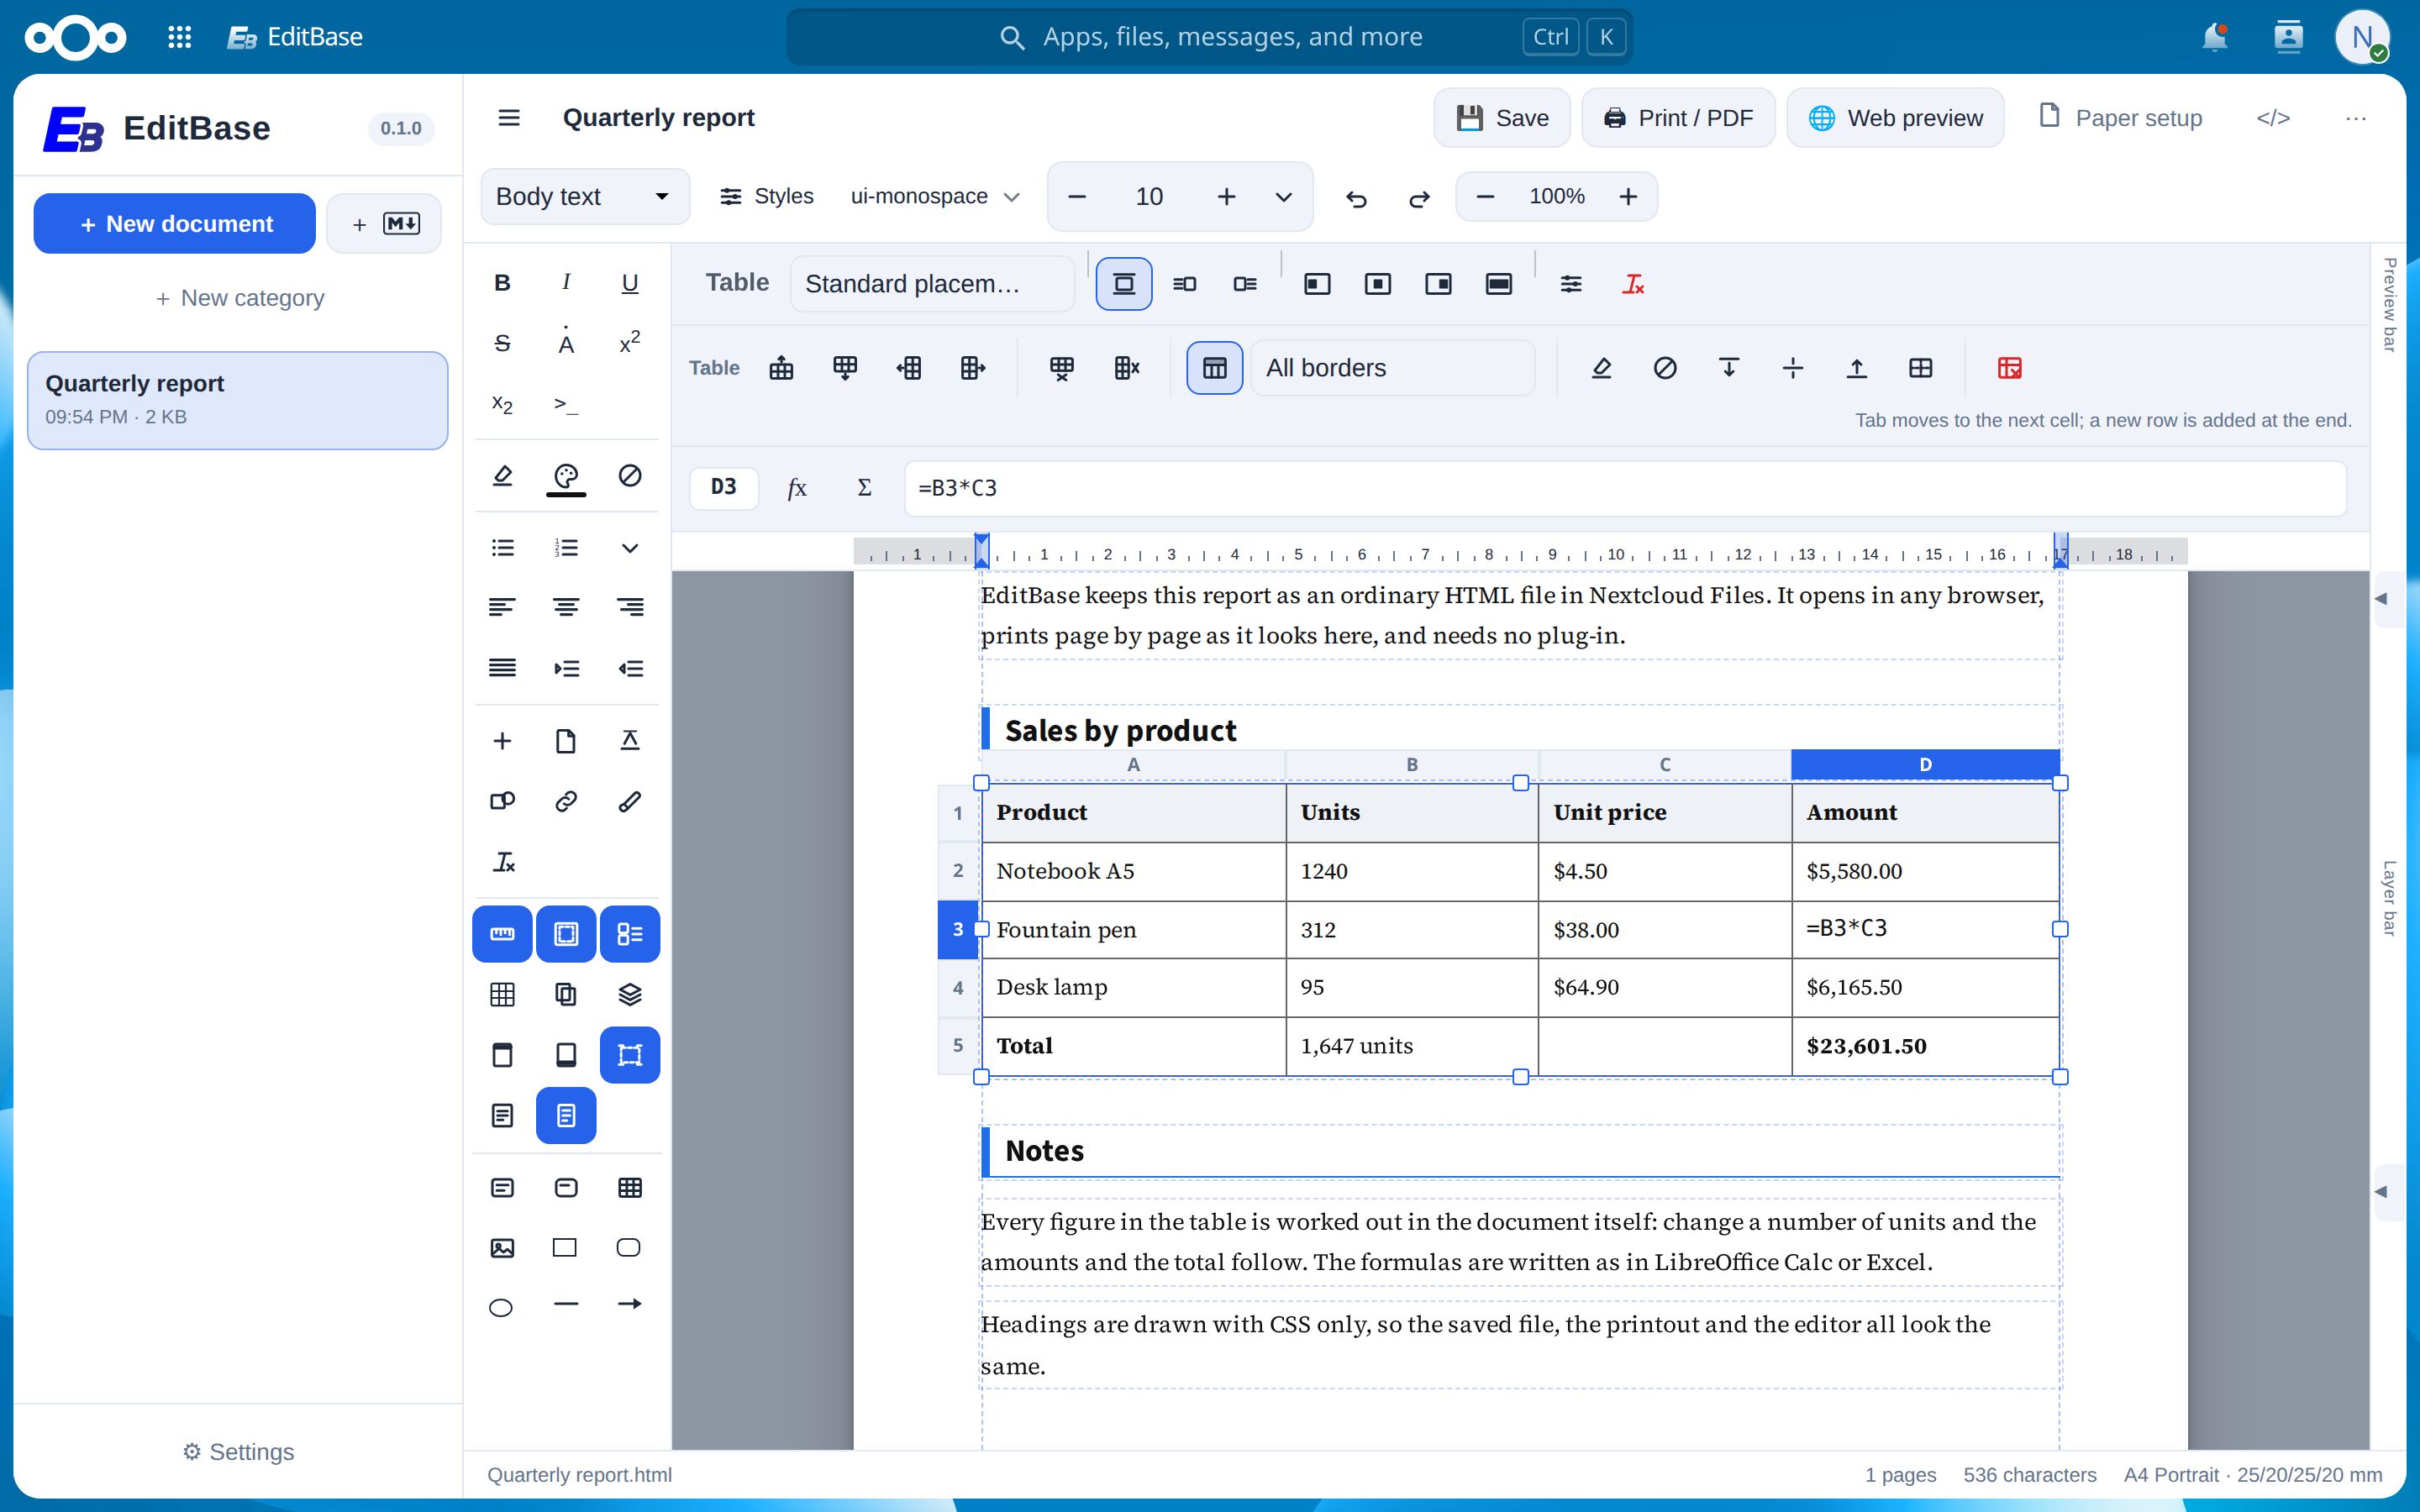
Task: Toggle bold formatting
Action: [x=502, y=283]
